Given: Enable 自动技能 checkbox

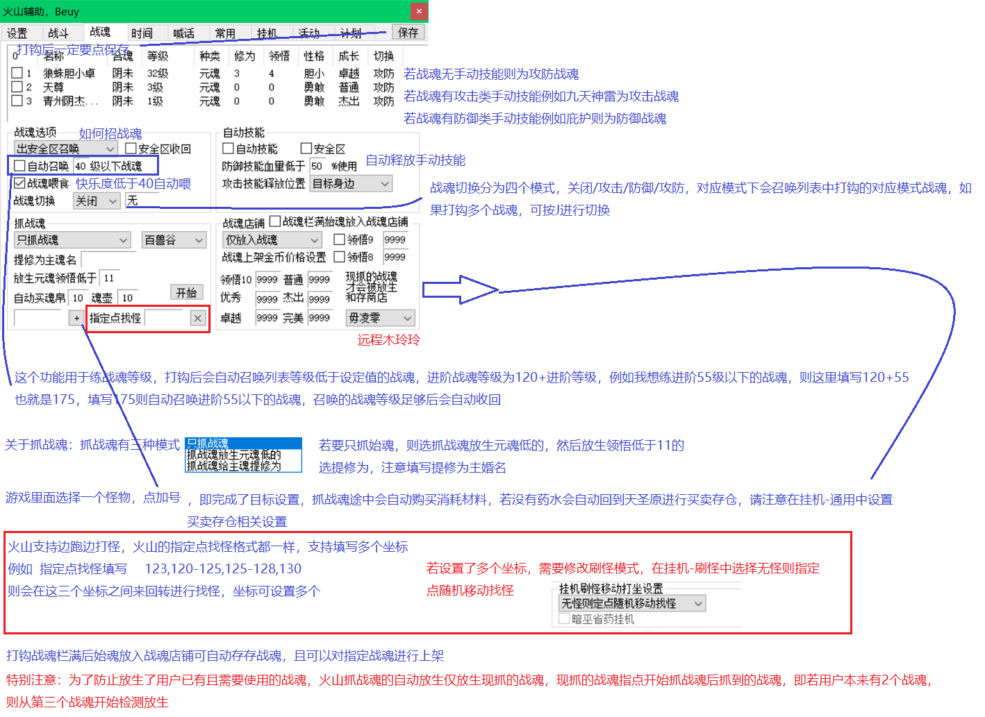Looking at the screenshot, I should [228, 149].
